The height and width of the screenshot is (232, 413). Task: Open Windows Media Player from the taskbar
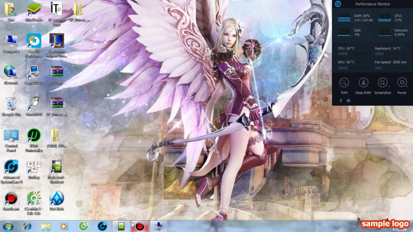pyautogui.click(x=64, y=226)
